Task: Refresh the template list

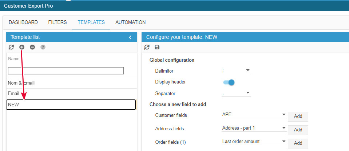Action: pos(11,47)
